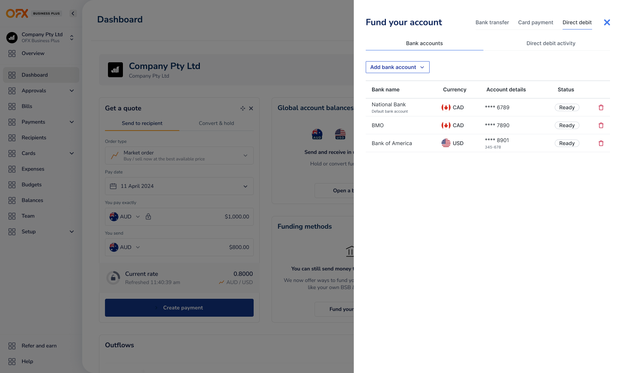Close the Fund your account panel
This screenshot has height=373, width=622.
tap(607, 22)
